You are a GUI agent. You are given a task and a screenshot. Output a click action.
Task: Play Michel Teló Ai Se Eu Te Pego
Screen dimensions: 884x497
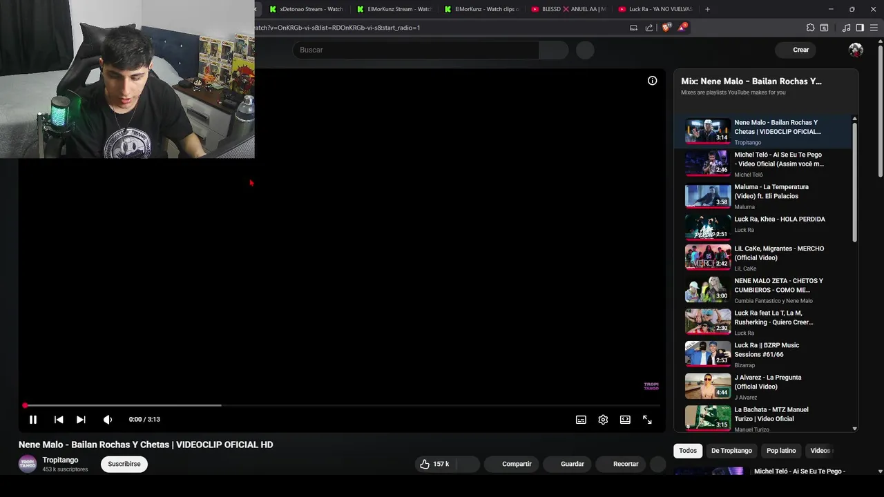click(x=762, y=164)
